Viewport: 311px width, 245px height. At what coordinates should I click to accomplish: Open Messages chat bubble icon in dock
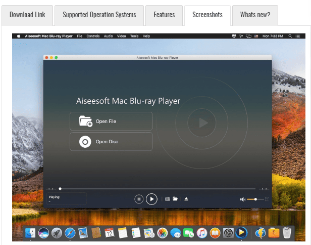pyautogui.click(x=176, y=233)
